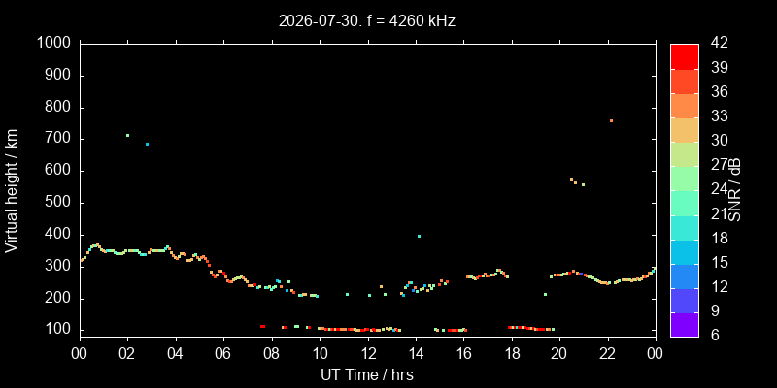The height and width of the screenshot is (388, 777).
Task: Click the light green 24-27 dB colorbar band
Action: click(x=685, y=178)
